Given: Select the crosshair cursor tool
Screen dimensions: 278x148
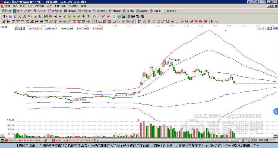Looking at the screenshot, I should pyautogui.click(x=99, y=16).
